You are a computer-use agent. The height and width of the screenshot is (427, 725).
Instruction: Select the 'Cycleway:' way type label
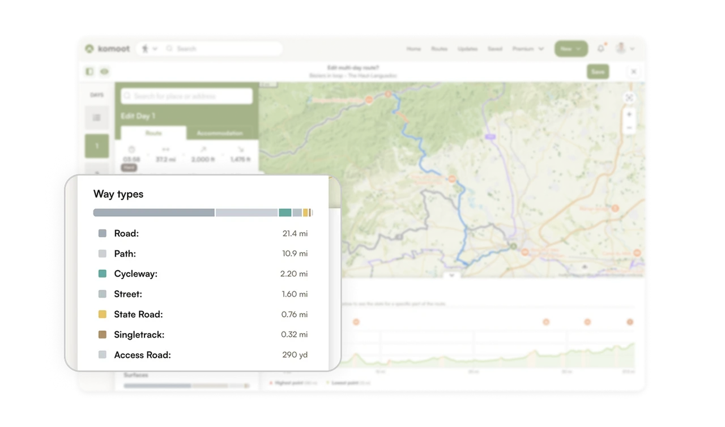pyautogui.click(x=136, y=274)
